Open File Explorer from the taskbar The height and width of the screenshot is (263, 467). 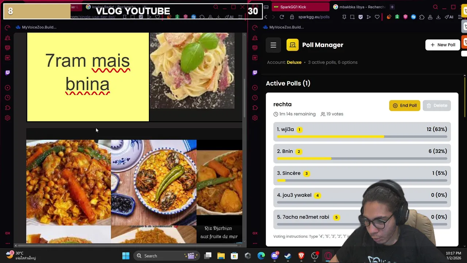(221, 256)
